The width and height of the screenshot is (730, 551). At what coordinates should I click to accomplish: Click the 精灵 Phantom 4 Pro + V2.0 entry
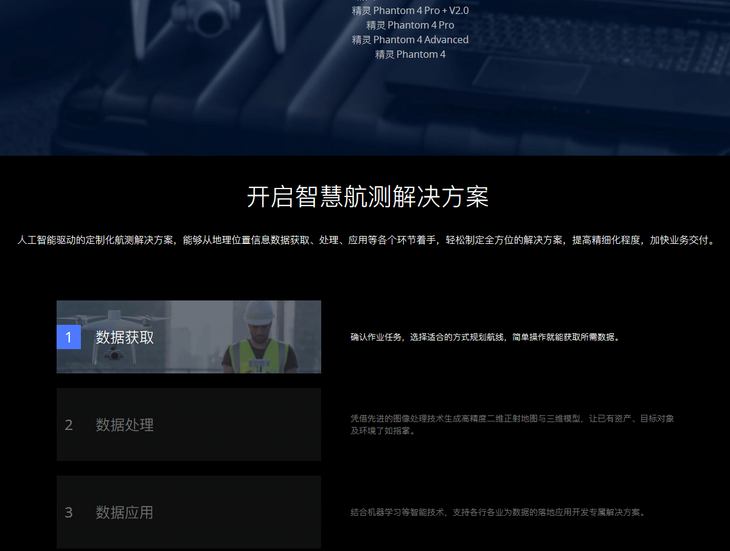click(x=410, y=10)
